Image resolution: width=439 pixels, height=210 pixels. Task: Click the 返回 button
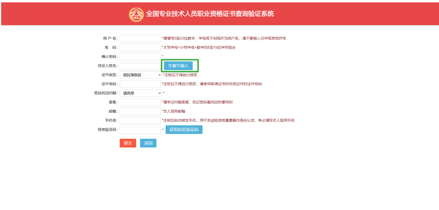(148, 143)
